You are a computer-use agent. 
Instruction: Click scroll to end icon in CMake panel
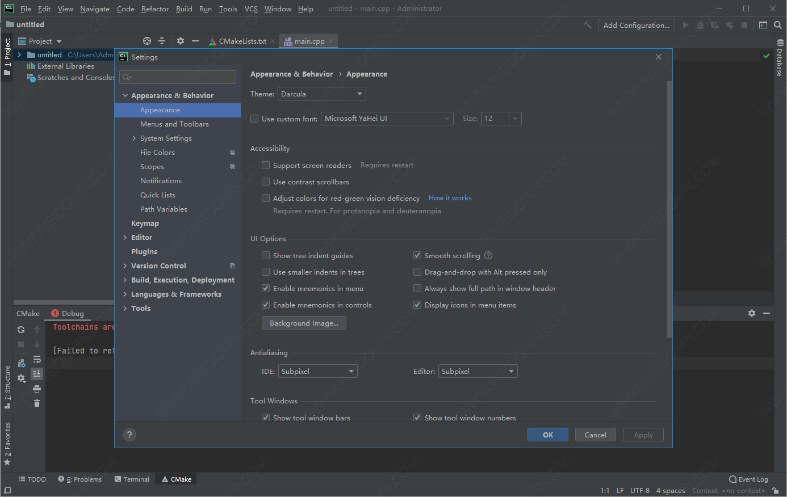click(x=37, y=373)
